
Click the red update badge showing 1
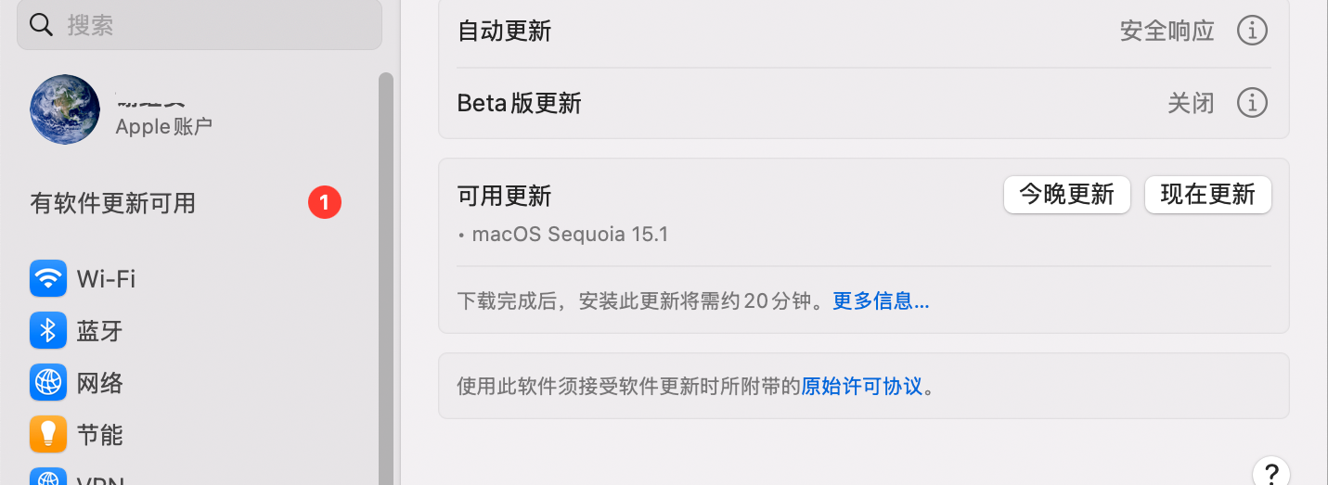325,202
